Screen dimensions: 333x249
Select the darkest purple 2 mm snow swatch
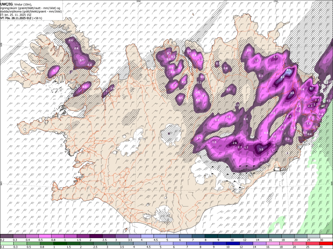pyautogui.click(x=96, y=236)
